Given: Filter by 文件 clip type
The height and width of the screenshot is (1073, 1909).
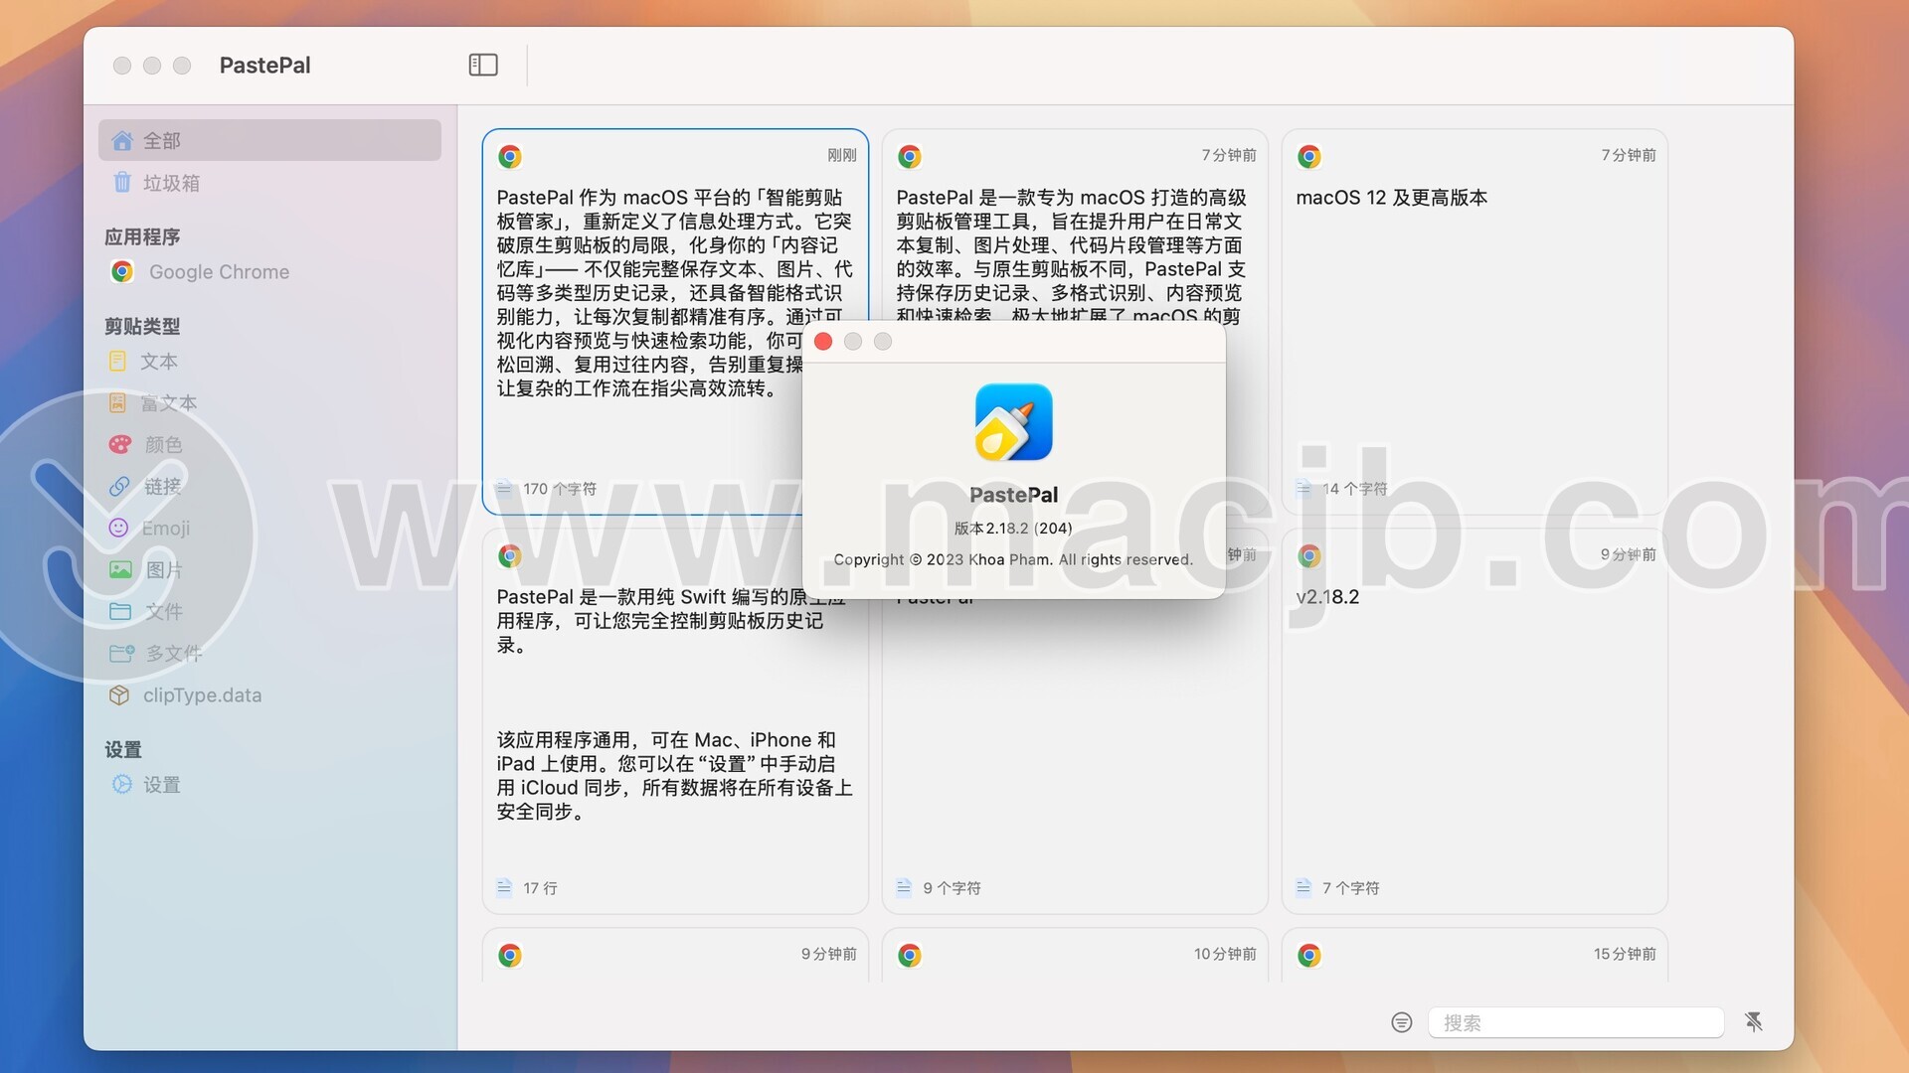Looking at the screenshot, I should click(x=269, y=611).
